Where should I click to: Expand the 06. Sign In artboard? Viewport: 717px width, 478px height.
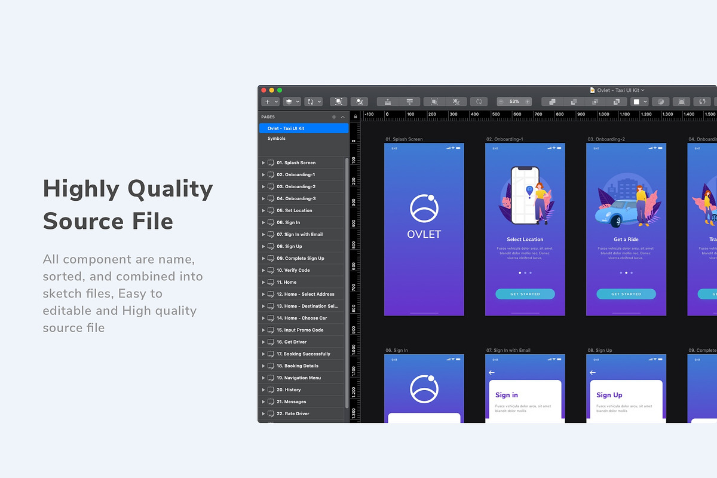point(263,222)
